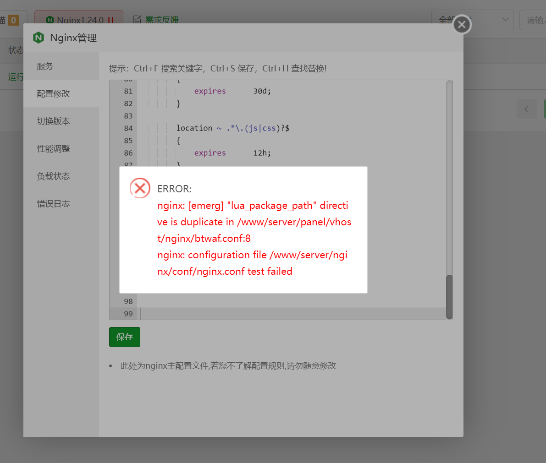Click the lua_package_path duplicate error message

254,222
